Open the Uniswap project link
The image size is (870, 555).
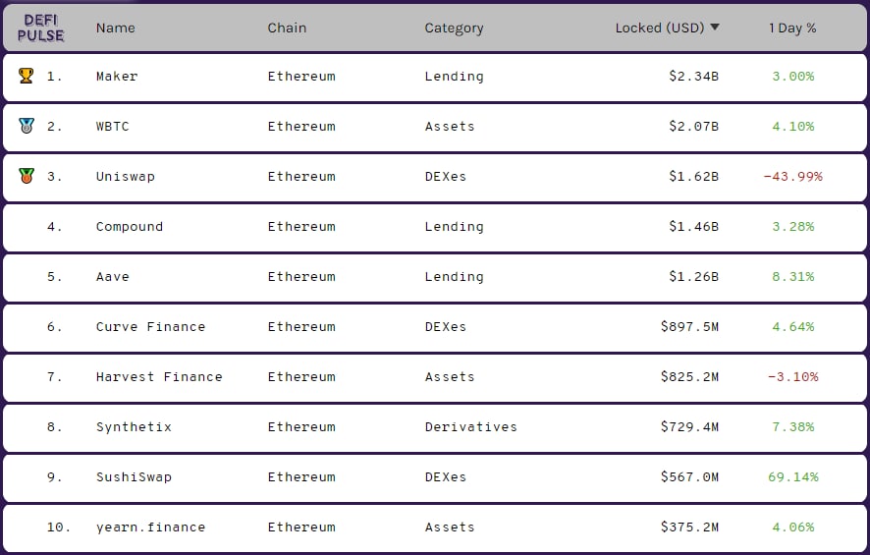125,177
